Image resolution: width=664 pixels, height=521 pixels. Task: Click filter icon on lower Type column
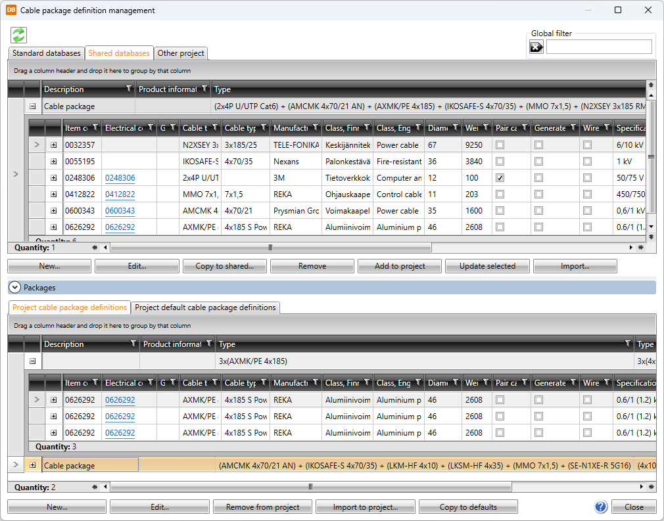coord(628,344)
